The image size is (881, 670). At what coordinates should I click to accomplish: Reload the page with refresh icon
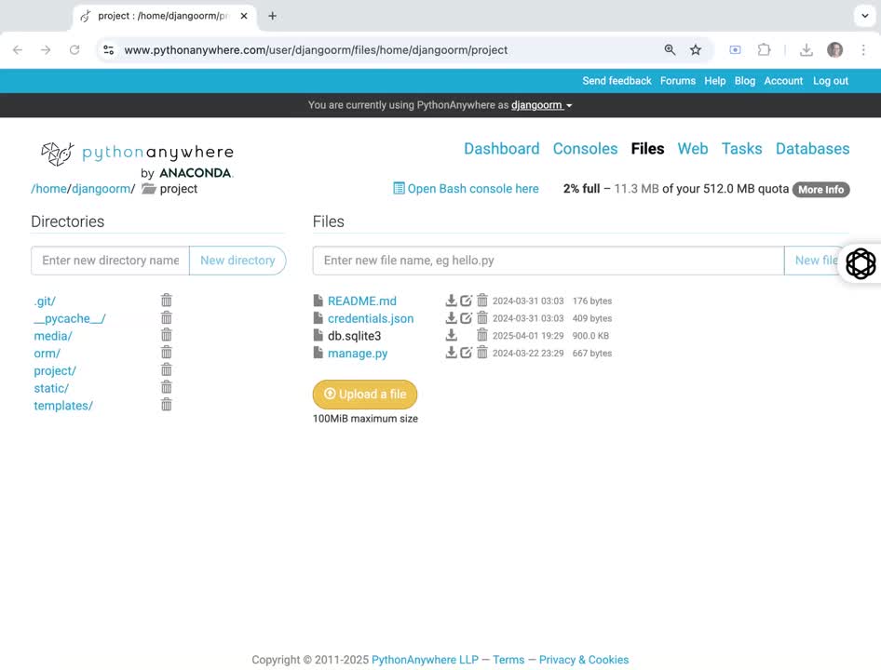coord(75,50)
